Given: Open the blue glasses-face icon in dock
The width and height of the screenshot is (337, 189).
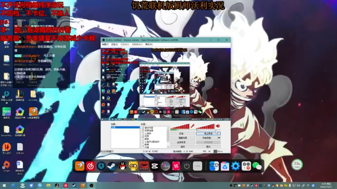Looking at the screenshot, I should tap(214, 166).
